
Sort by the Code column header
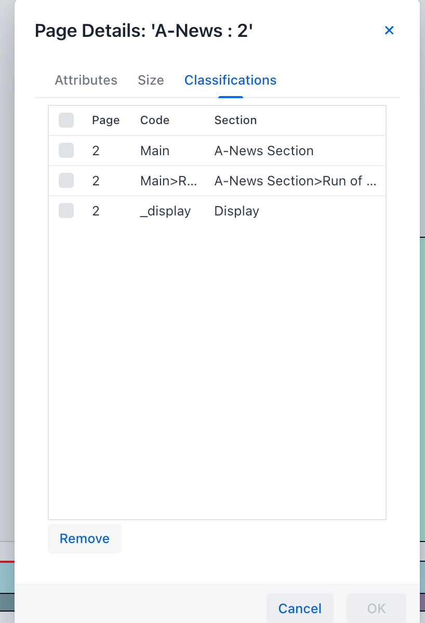[155, 120]
